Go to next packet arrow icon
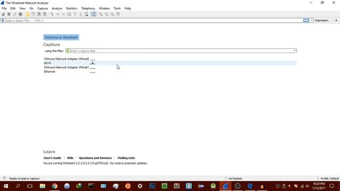The image size is (340, 191). (x=63, y=14)
